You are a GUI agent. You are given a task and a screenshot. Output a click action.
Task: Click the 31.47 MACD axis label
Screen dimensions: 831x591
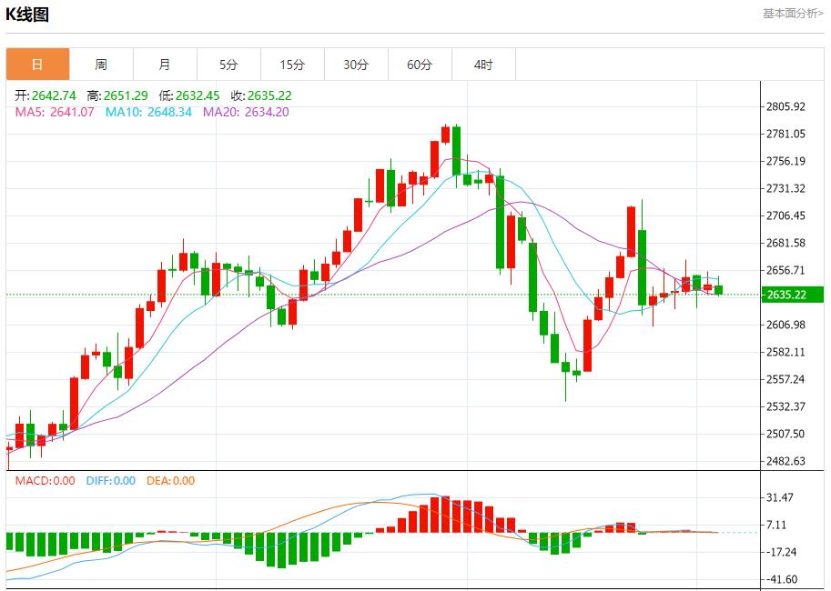pyautogui.click(x=782, y=497)
